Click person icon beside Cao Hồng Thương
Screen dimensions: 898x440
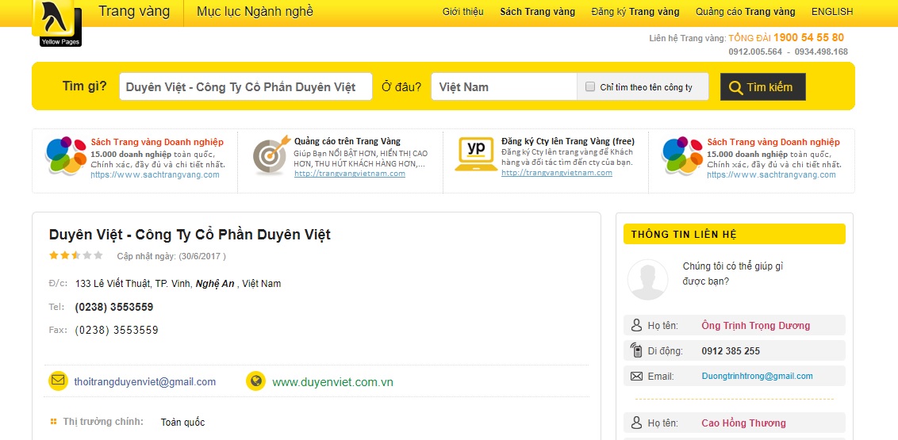coord(636,423)
